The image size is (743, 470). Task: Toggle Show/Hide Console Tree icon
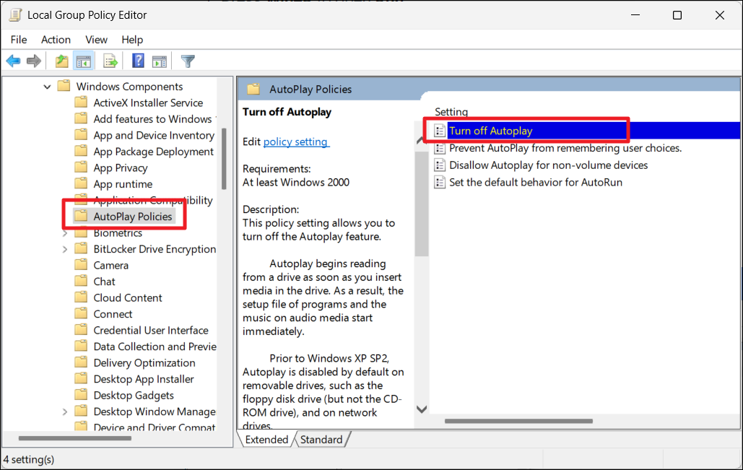point(84,61)
